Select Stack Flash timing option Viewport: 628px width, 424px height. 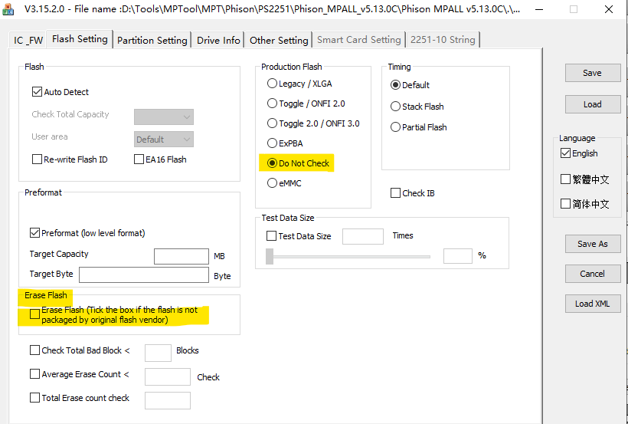395,107
